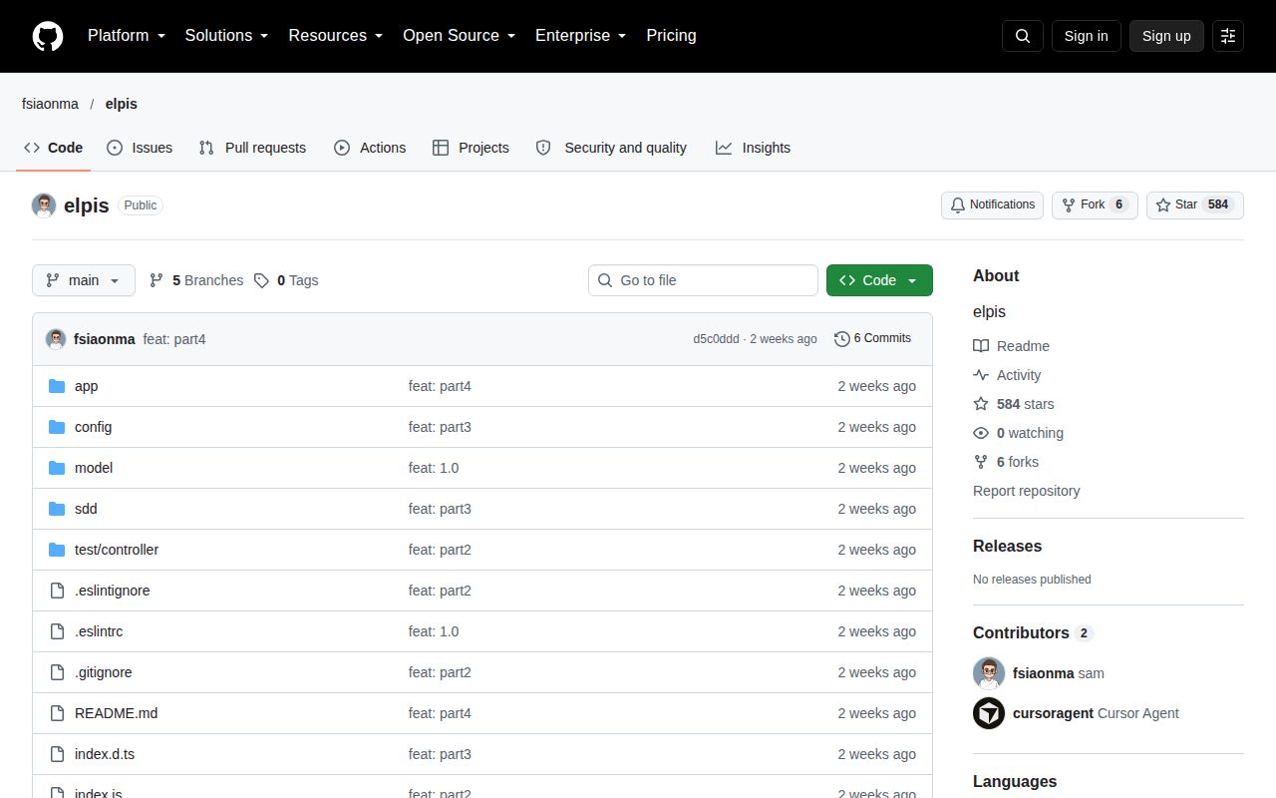Click the commit author avatar in latest commit row
The image size is (1276, 798).
click(x=56, y=339)
